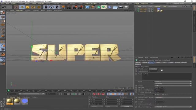Click Render View clapperboard icon

[x=69, y=7]
